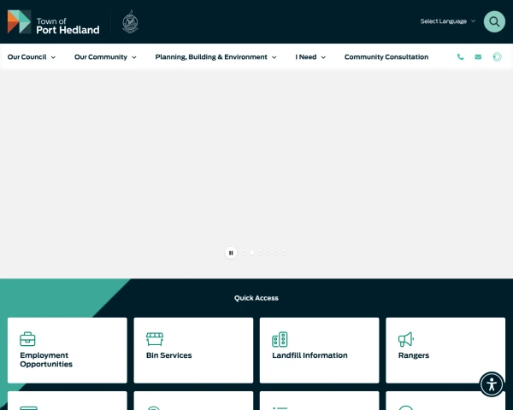The width and height of the screenshot is (513, 410).
Task: Click the phone contact icon
Action: [460, 57]
